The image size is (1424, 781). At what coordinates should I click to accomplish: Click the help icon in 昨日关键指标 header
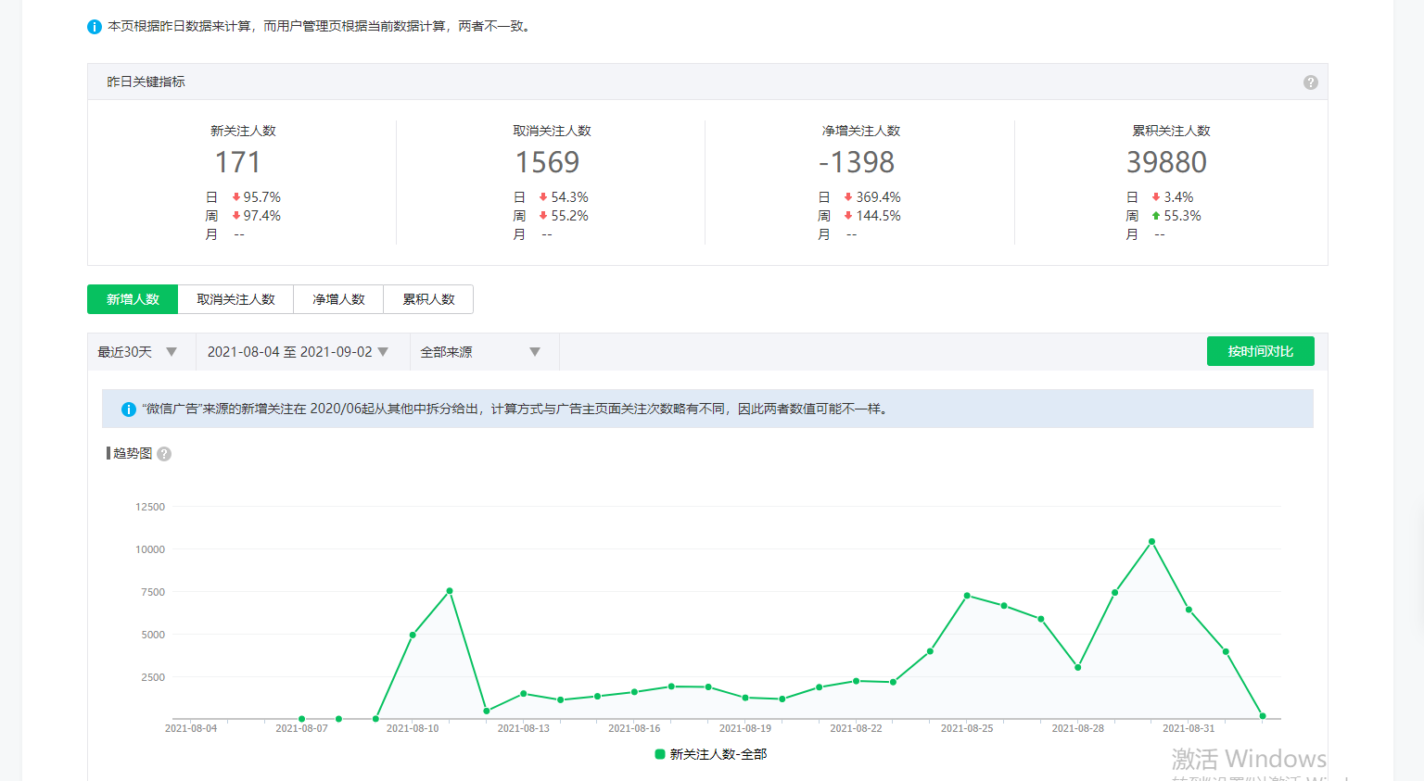click(1310, 82)
